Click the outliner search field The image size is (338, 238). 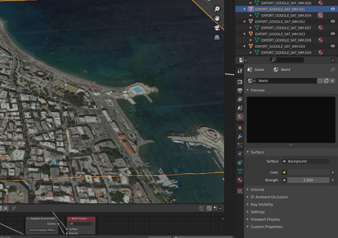pos(287,60)
